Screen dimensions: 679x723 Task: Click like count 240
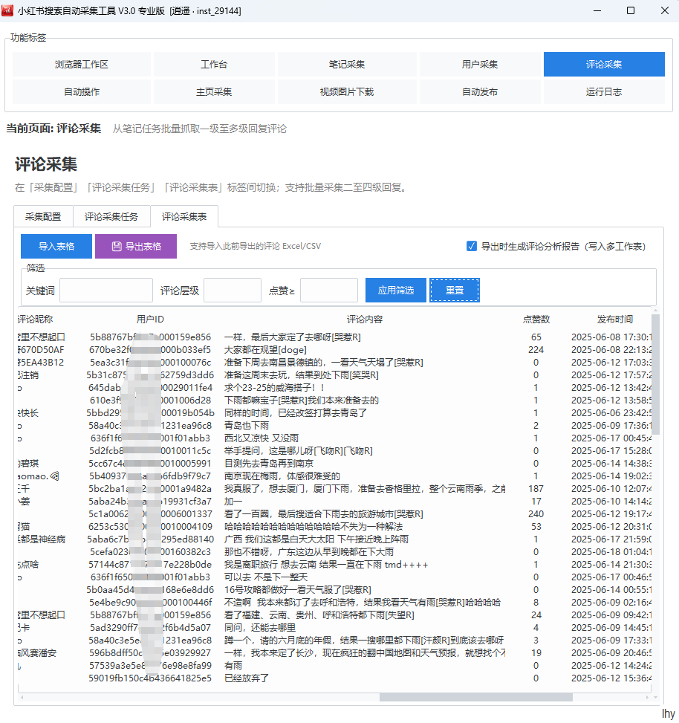(536, 513)
